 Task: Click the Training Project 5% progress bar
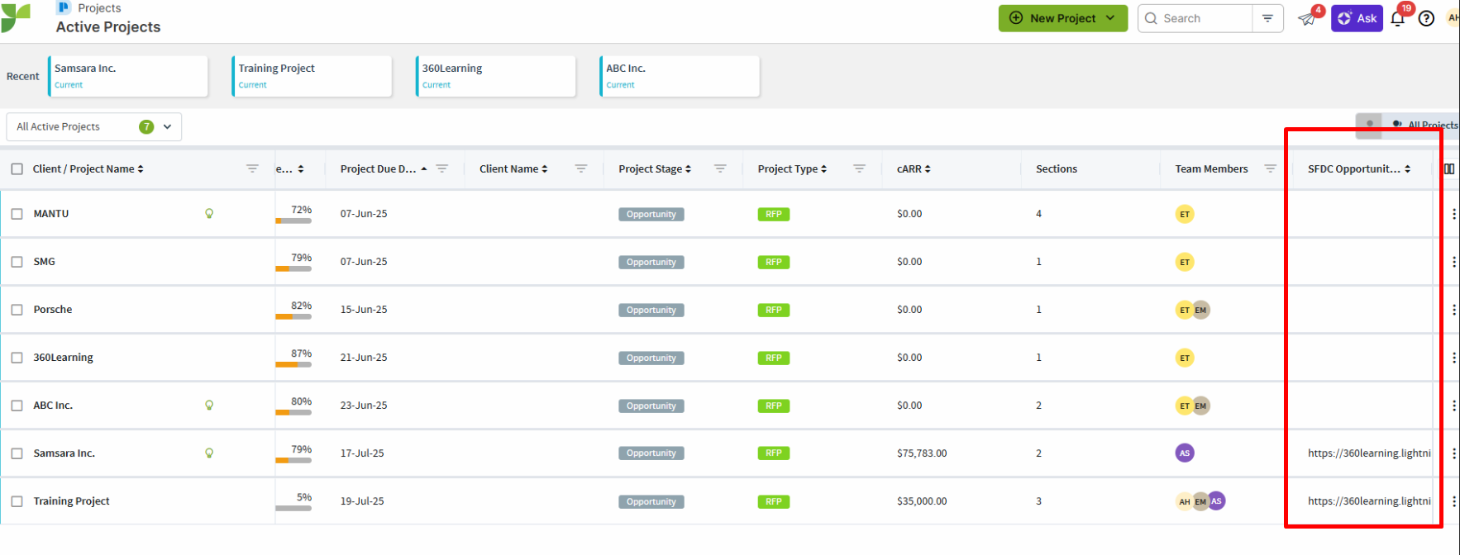click(293, 508)
